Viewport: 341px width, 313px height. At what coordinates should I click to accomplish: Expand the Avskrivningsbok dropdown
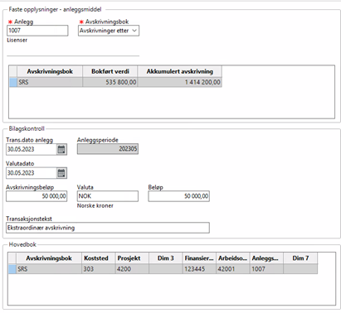(x=134, y=31)
